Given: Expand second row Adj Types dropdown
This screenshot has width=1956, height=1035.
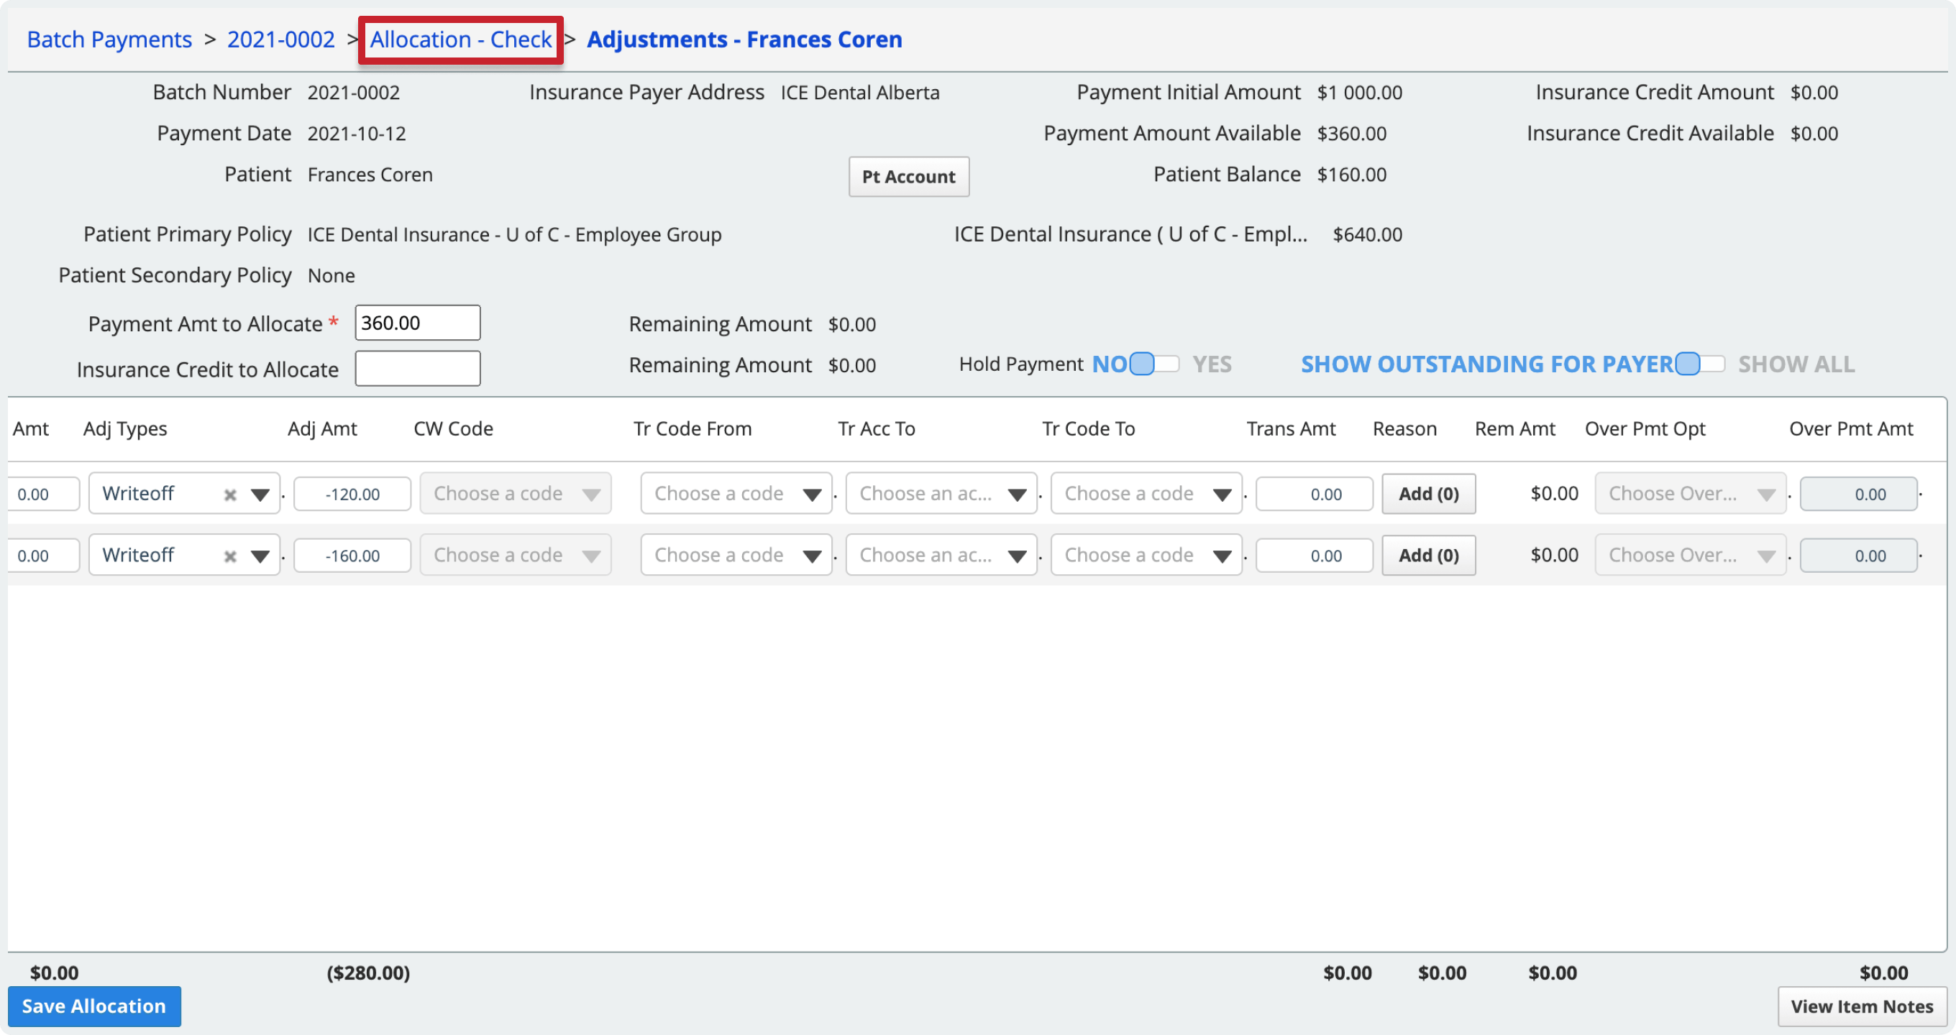Looking at the screenshot, I should pos(261,553).
